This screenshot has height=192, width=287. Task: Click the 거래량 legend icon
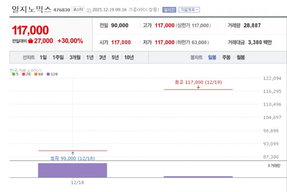[x=269, y=165]
